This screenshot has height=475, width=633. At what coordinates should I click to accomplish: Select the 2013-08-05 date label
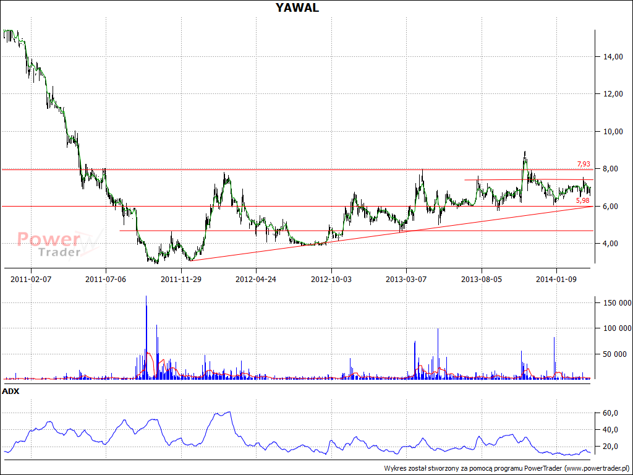[481, 279]
